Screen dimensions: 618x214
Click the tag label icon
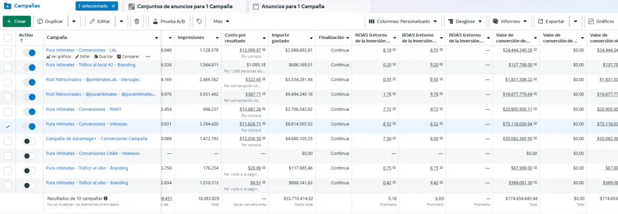199,22
